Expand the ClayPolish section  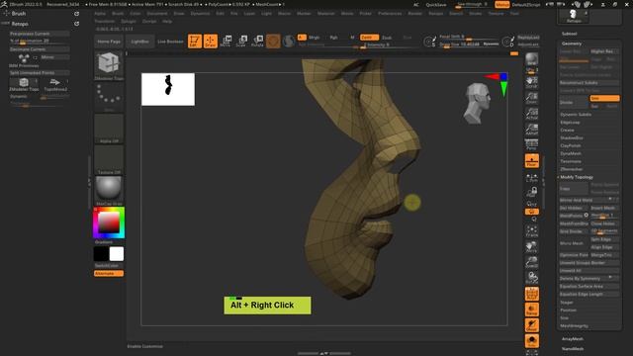(571, 145)
